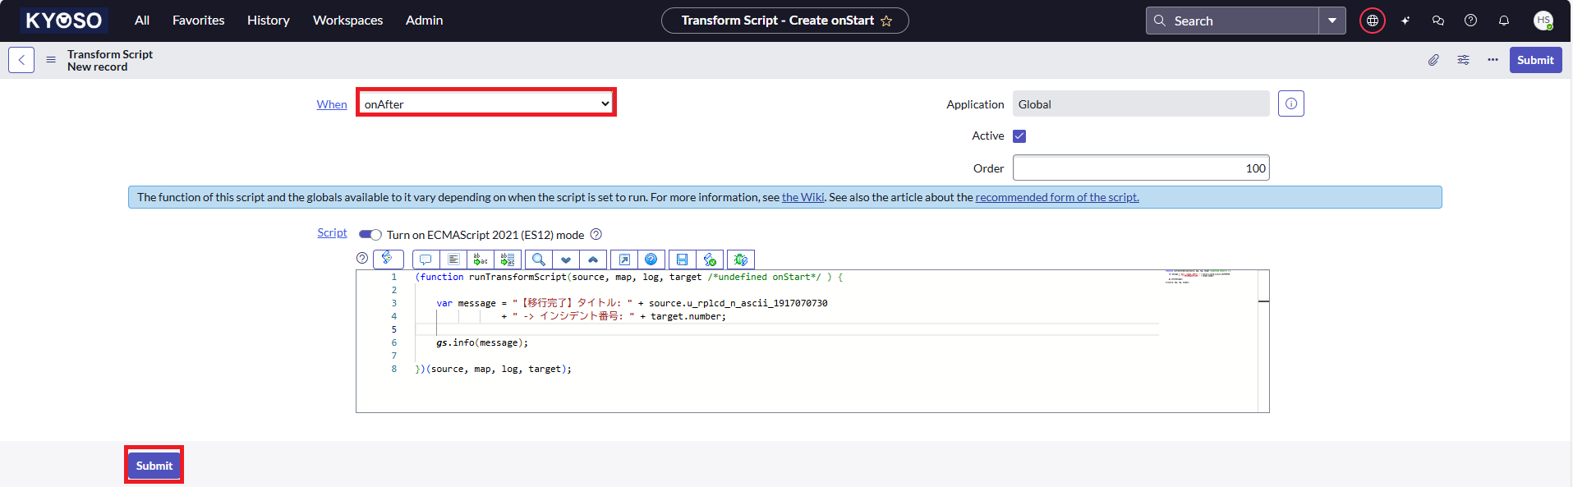
Task: Click the script debugger bug icon
Action: tap(740, 260)
